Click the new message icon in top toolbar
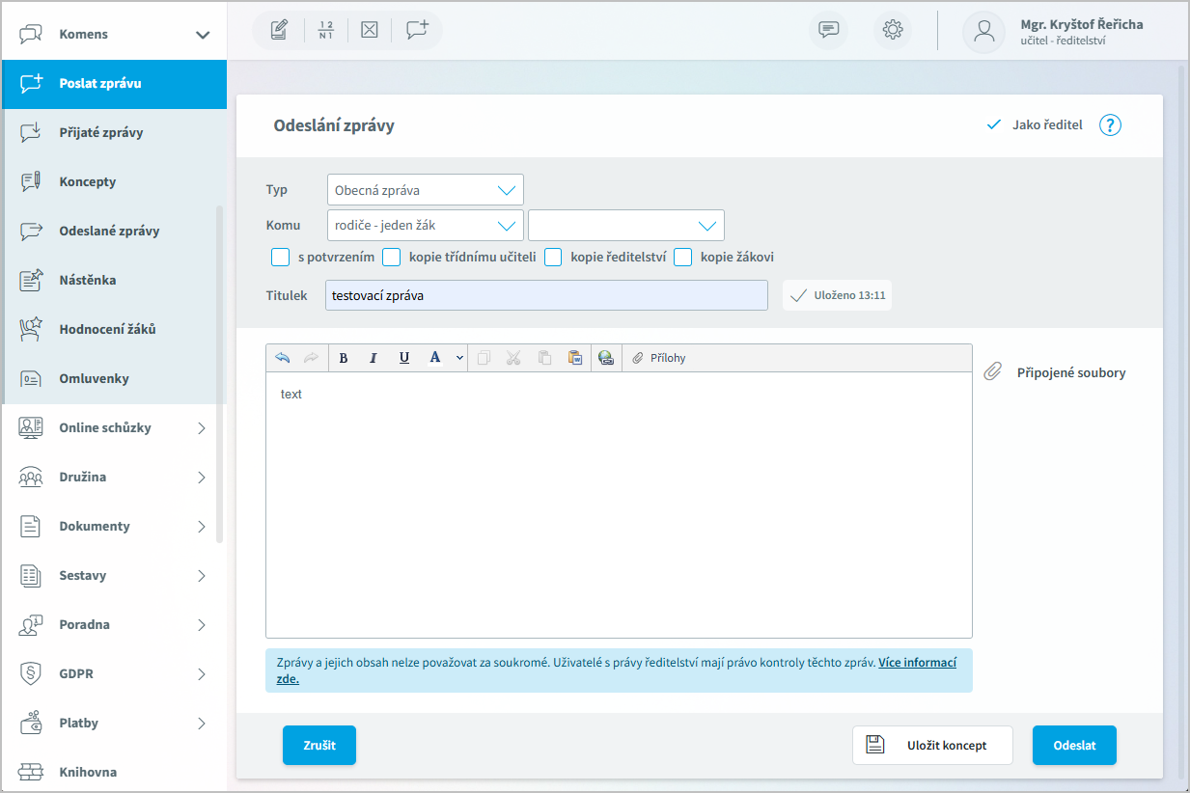This screenshot has height=793, width=1190. click(417, 30)
